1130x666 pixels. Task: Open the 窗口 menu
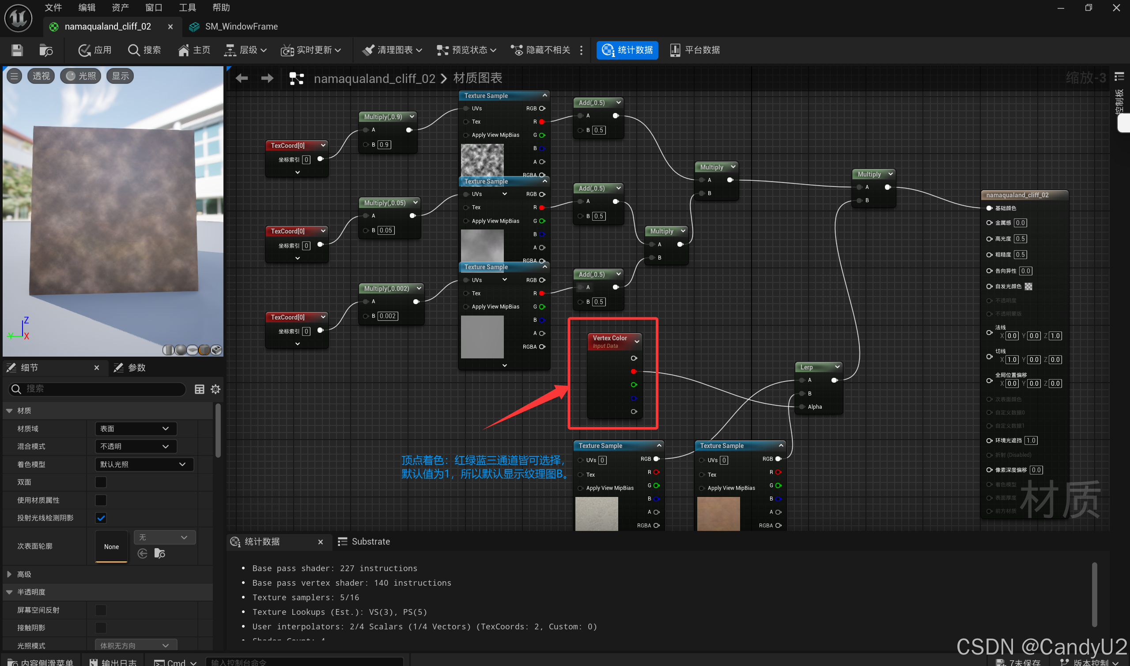point(153,7)
